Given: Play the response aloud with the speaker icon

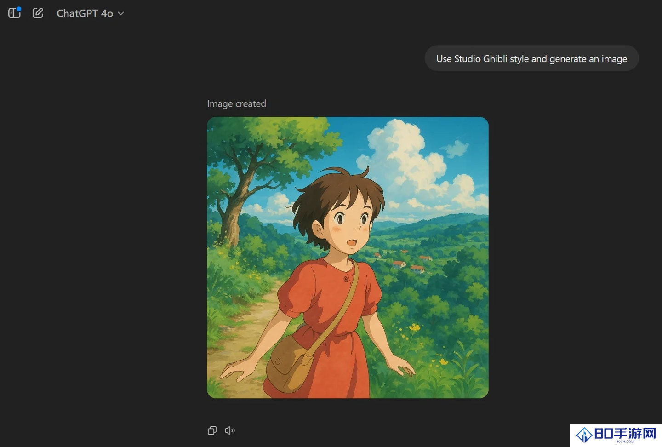Looking at the screenshot, I should coord(230,430).
